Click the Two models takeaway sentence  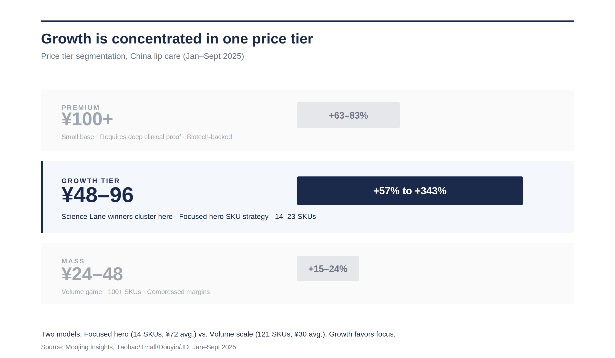[x=218, y=334]
